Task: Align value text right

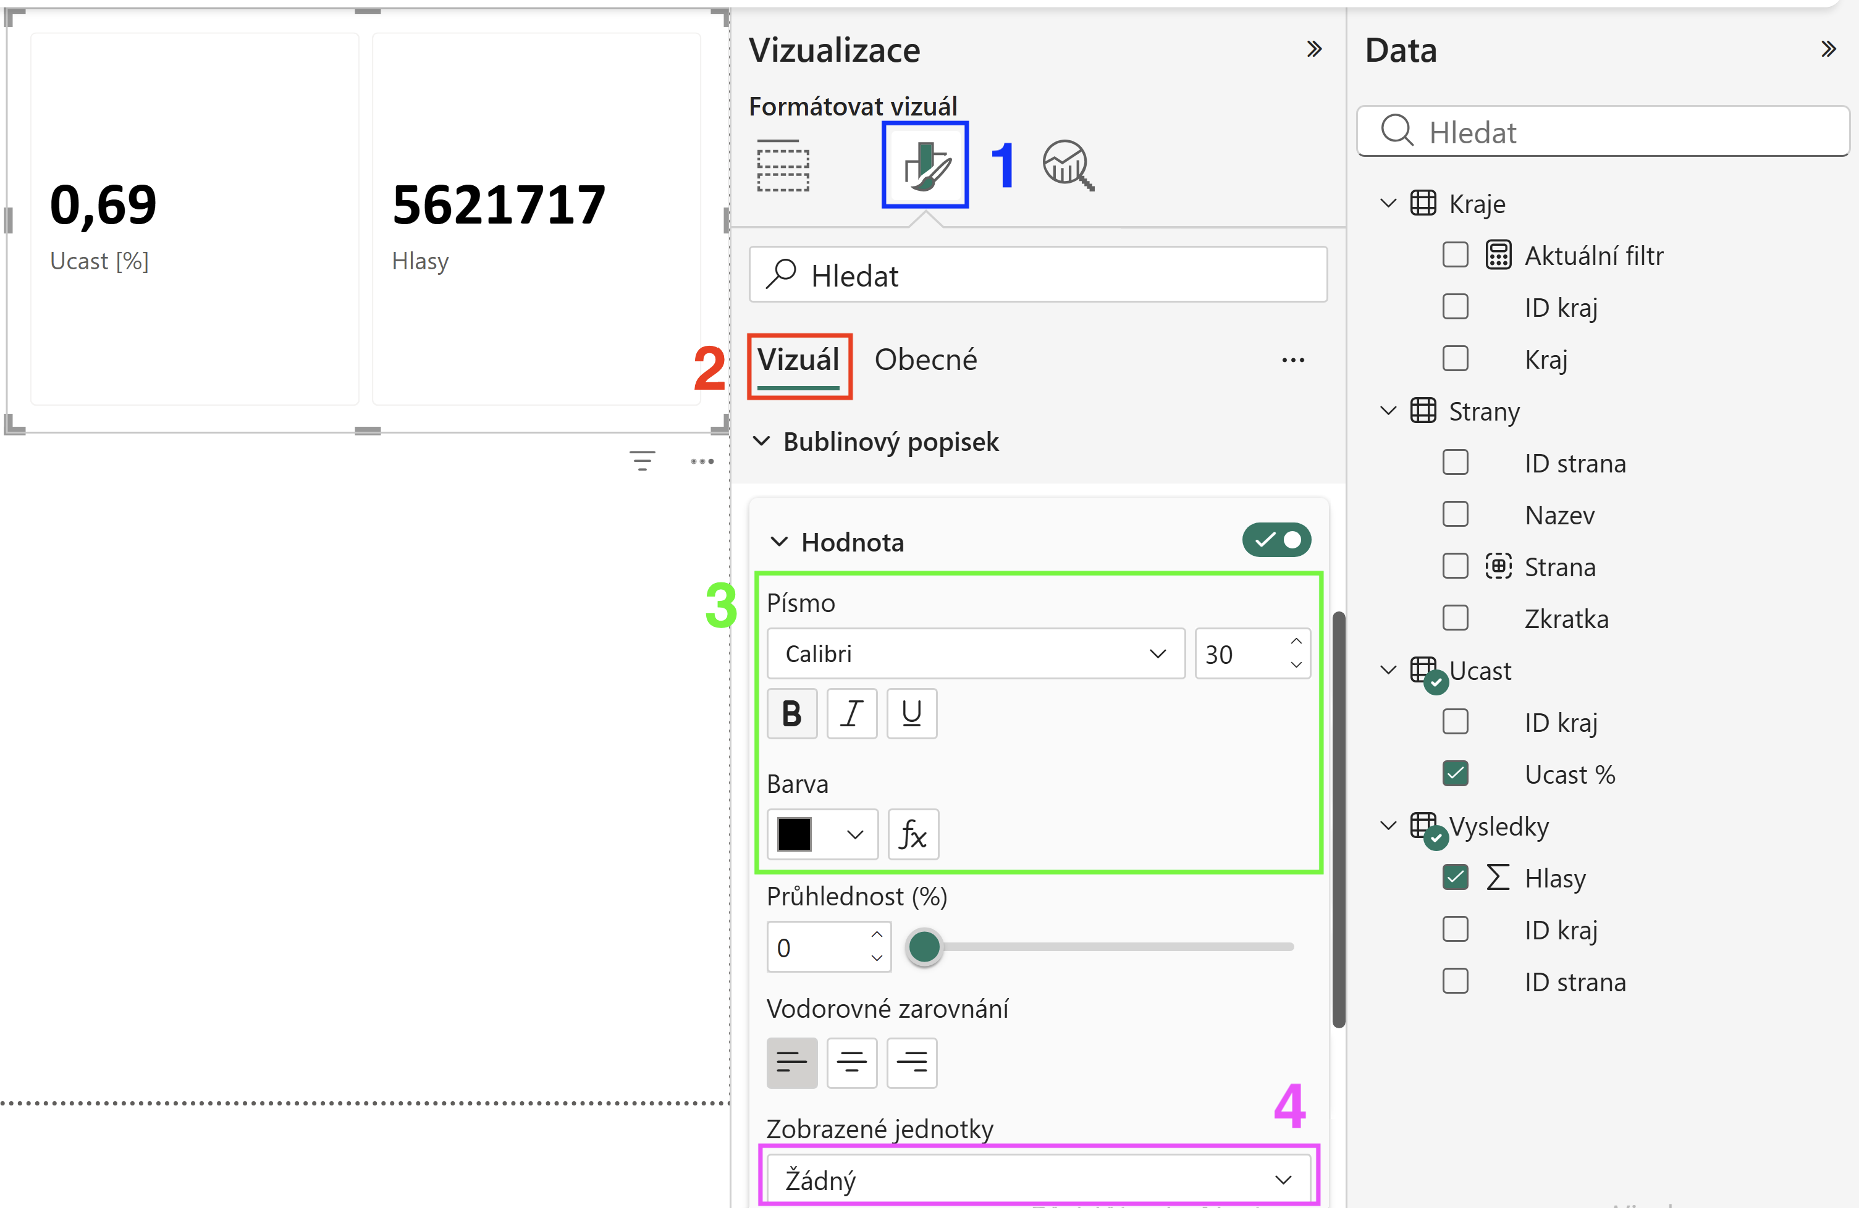Action: tap(913, 1063)
